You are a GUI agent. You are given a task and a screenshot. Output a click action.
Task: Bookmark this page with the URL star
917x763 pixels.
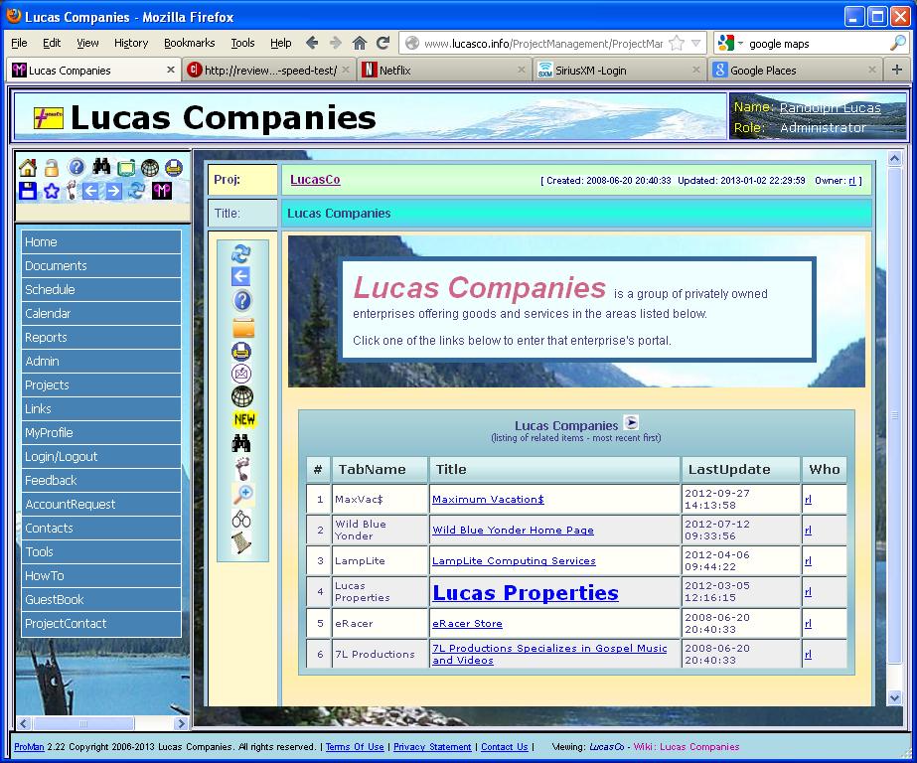(677, 44)
